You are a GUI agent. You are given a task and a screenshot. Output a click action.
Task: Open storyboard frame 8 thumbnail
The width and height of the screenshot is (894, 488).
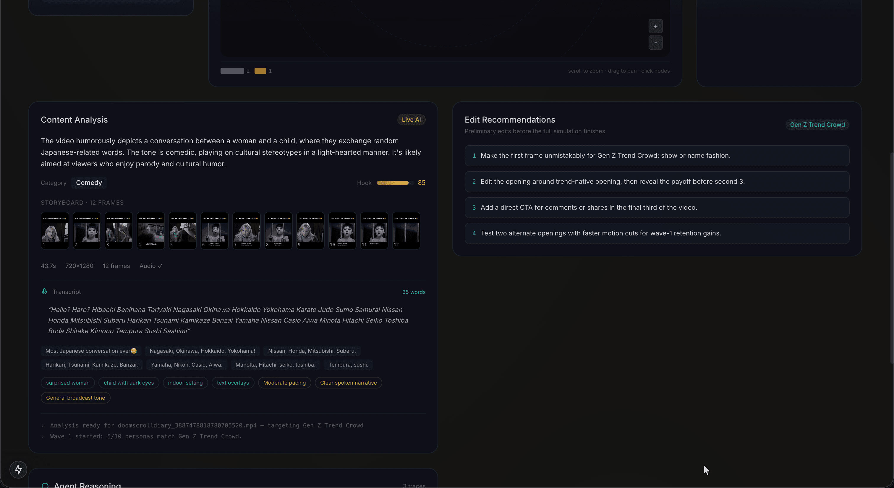point(278,230)
